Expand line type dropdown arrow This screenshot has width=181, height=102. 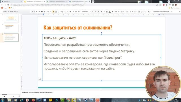pyautogui.click(x=67, y=12)
